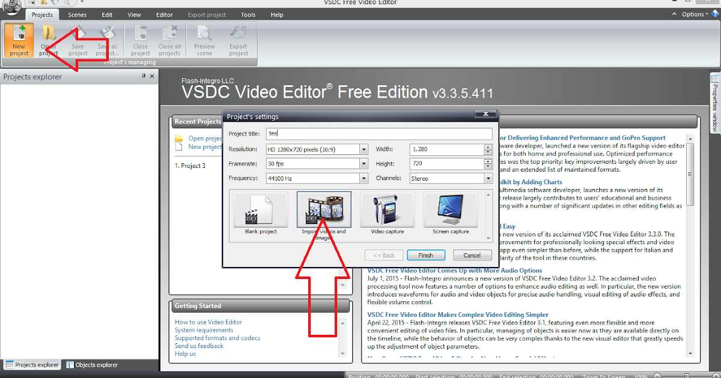Click into the Project title field

(379, 134)
